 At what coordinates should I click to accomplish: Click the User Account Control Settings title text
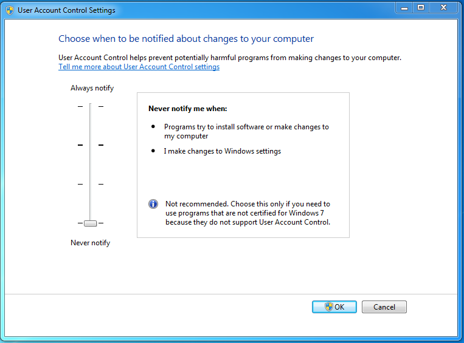pos(66,10)
